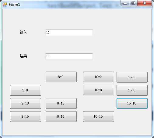154x138 pixels.
Task: Run the 10-8 conversion
Action: [99, 90]
